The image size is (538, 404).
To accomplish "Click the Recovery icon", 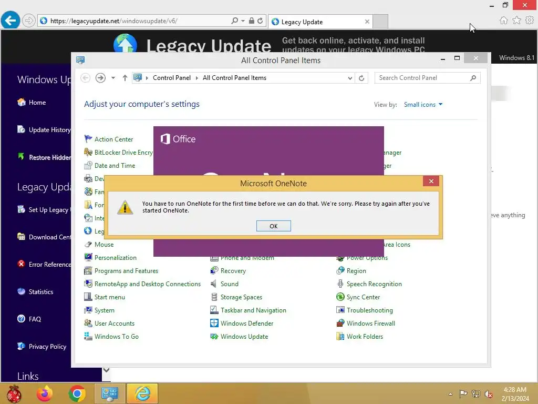I will coord(214,271).
